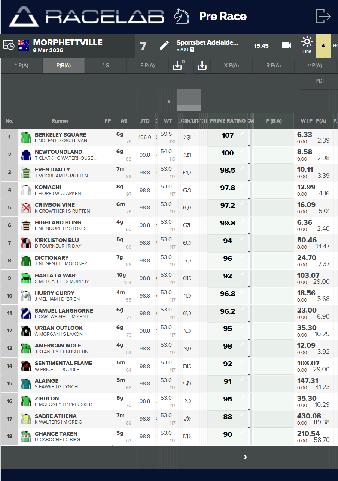Click the plain download icon
The height and width of the screenshot is (481, 338).
coord(202,66)
